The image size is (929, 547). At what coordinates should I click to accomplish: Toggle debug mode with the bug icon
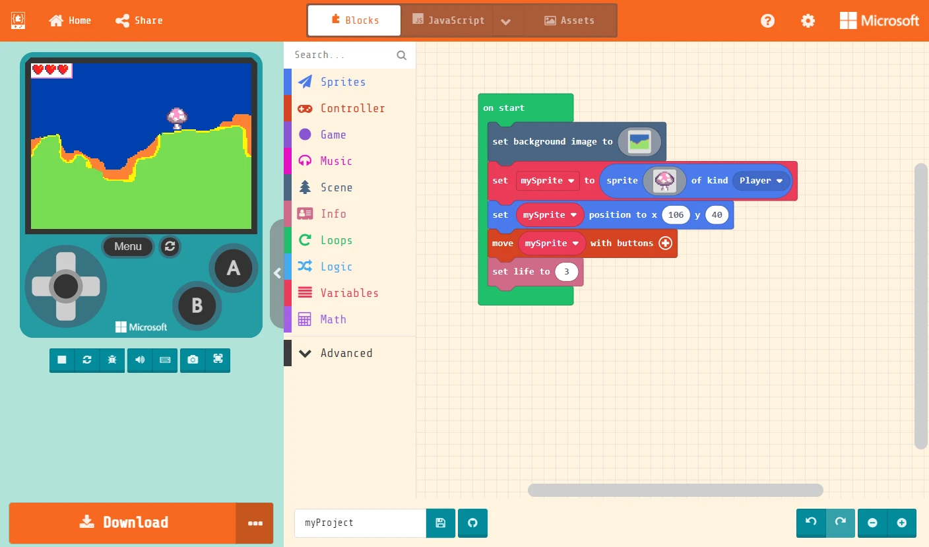tap(112, 360)
